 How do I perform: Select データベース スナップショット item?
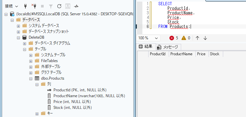49,32
